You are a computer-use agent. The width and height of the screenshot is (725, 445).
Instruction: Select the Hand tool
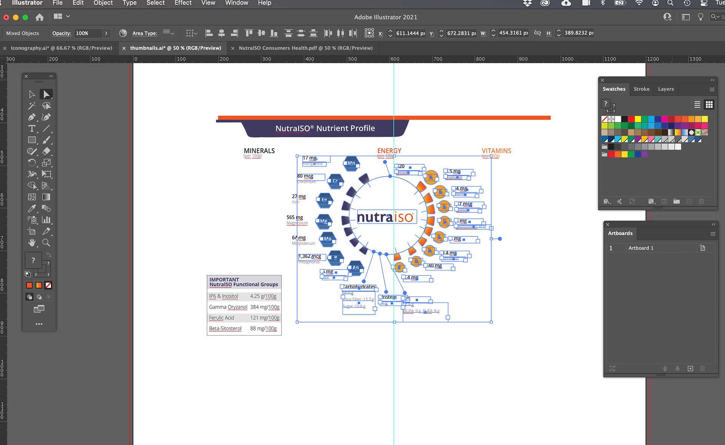pyautogui.click(x=32, y=242)
